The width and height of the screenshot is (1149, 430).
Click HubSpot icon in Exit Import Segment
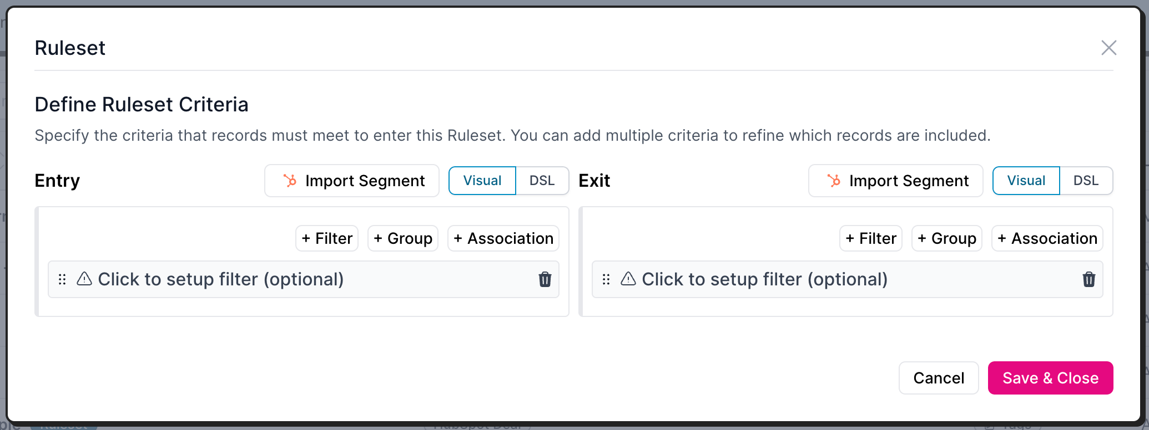(x=834, y=181)
